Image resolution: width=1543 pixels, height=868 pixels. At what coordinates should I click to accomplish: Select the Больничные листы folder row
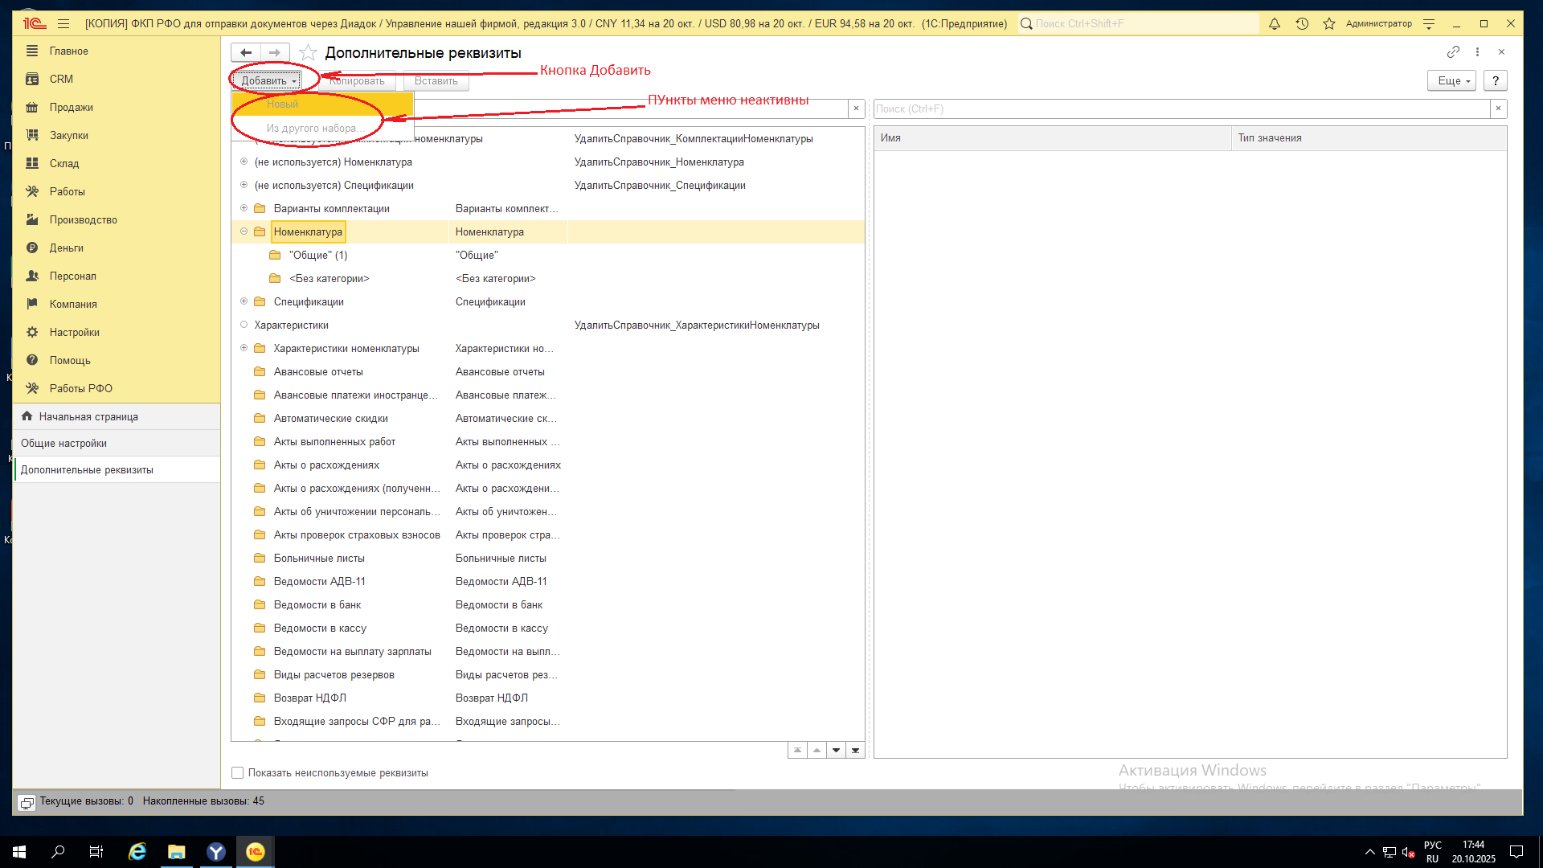tap(319, 559)
